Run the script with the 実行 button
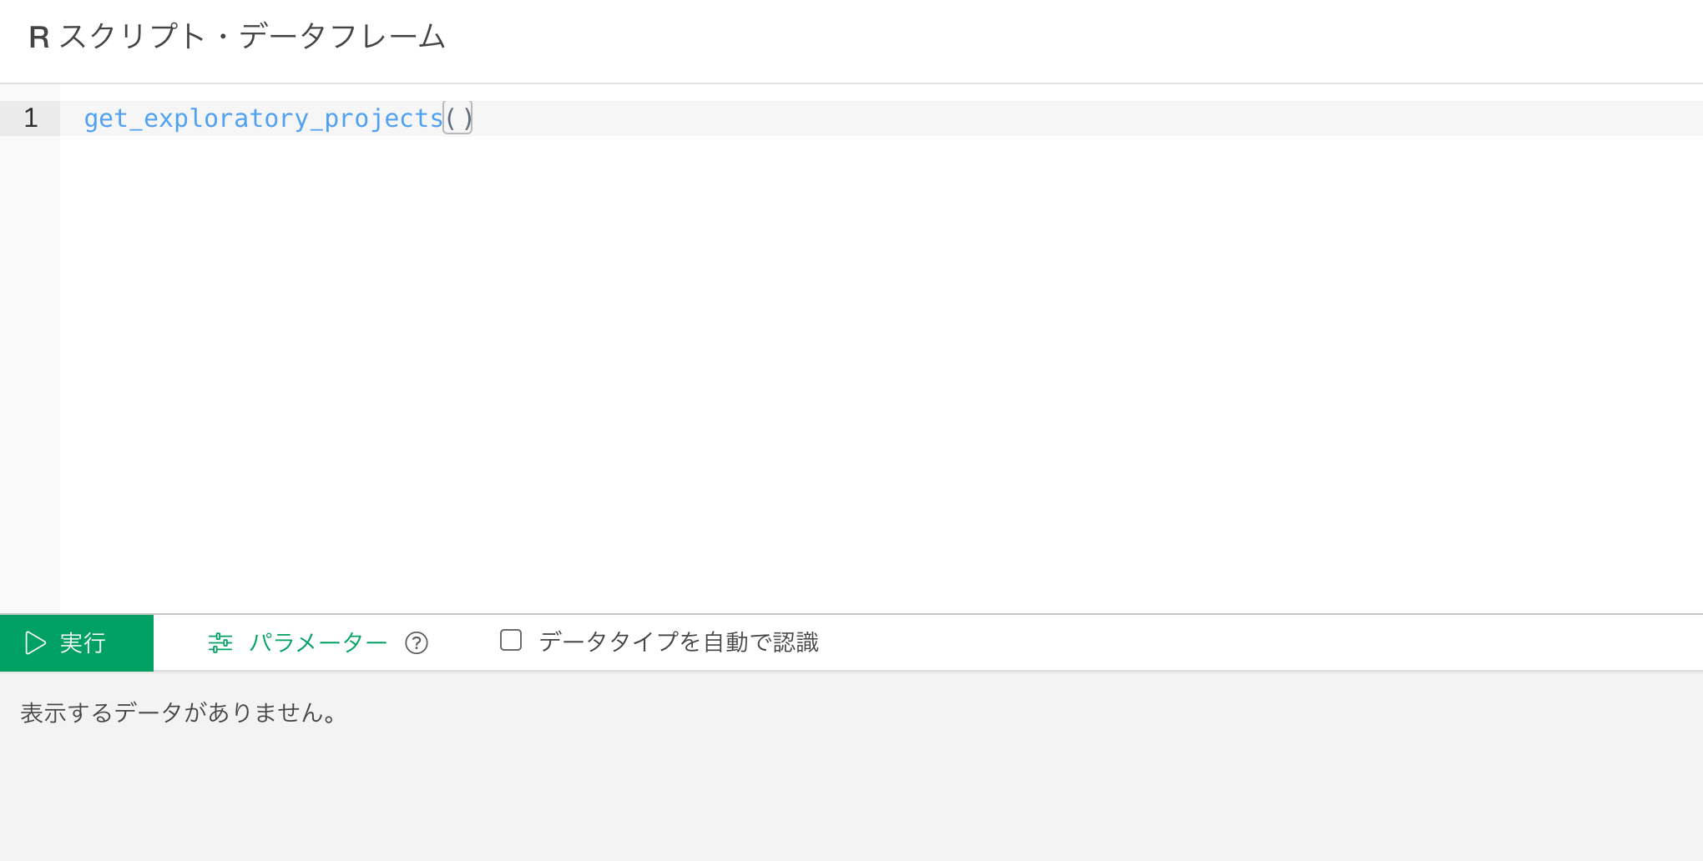The height and width of the screenshot is (861, 1703). coord(77,643)
